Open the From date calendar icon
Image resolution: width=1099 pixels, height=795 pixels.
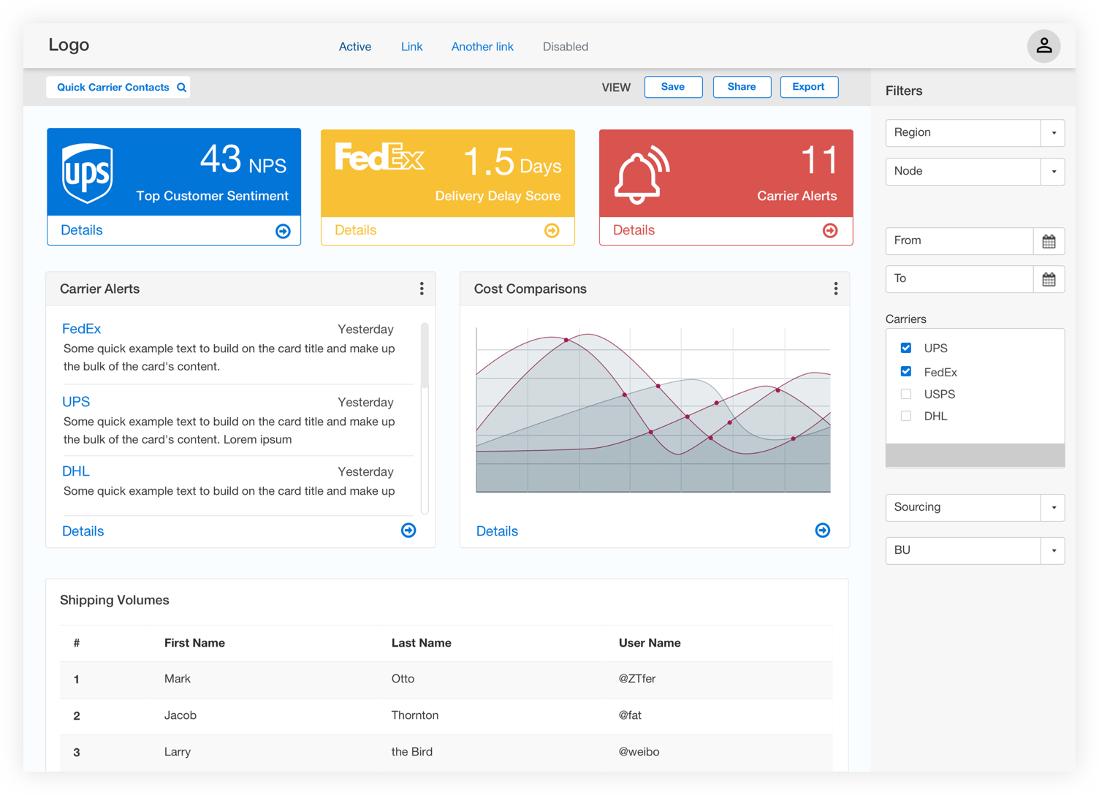click(x=1049, y=241)
